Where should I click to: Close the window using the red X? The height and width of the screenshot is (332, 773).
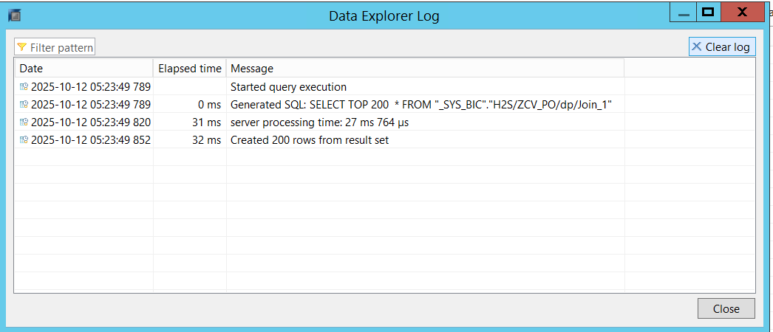click(x=742, y=13)
